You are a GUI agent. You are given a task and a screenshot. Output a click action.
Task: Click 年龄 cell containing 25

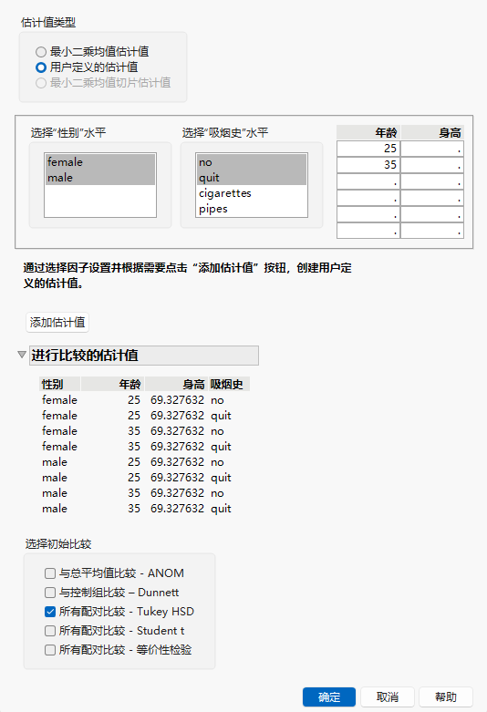(x=368, y=149)
